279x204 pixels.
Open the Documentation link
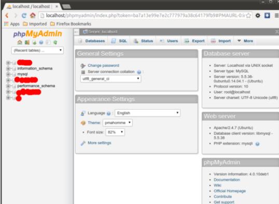[227, 180]
